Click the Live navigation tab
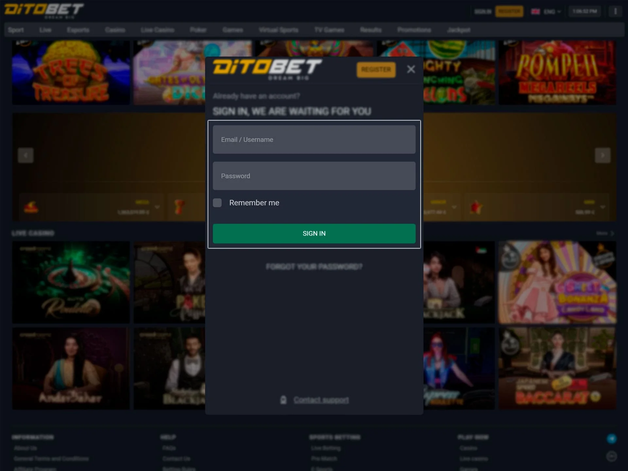Image resolution: width=628 pixels, height=471 pixels. click(45, 30)
